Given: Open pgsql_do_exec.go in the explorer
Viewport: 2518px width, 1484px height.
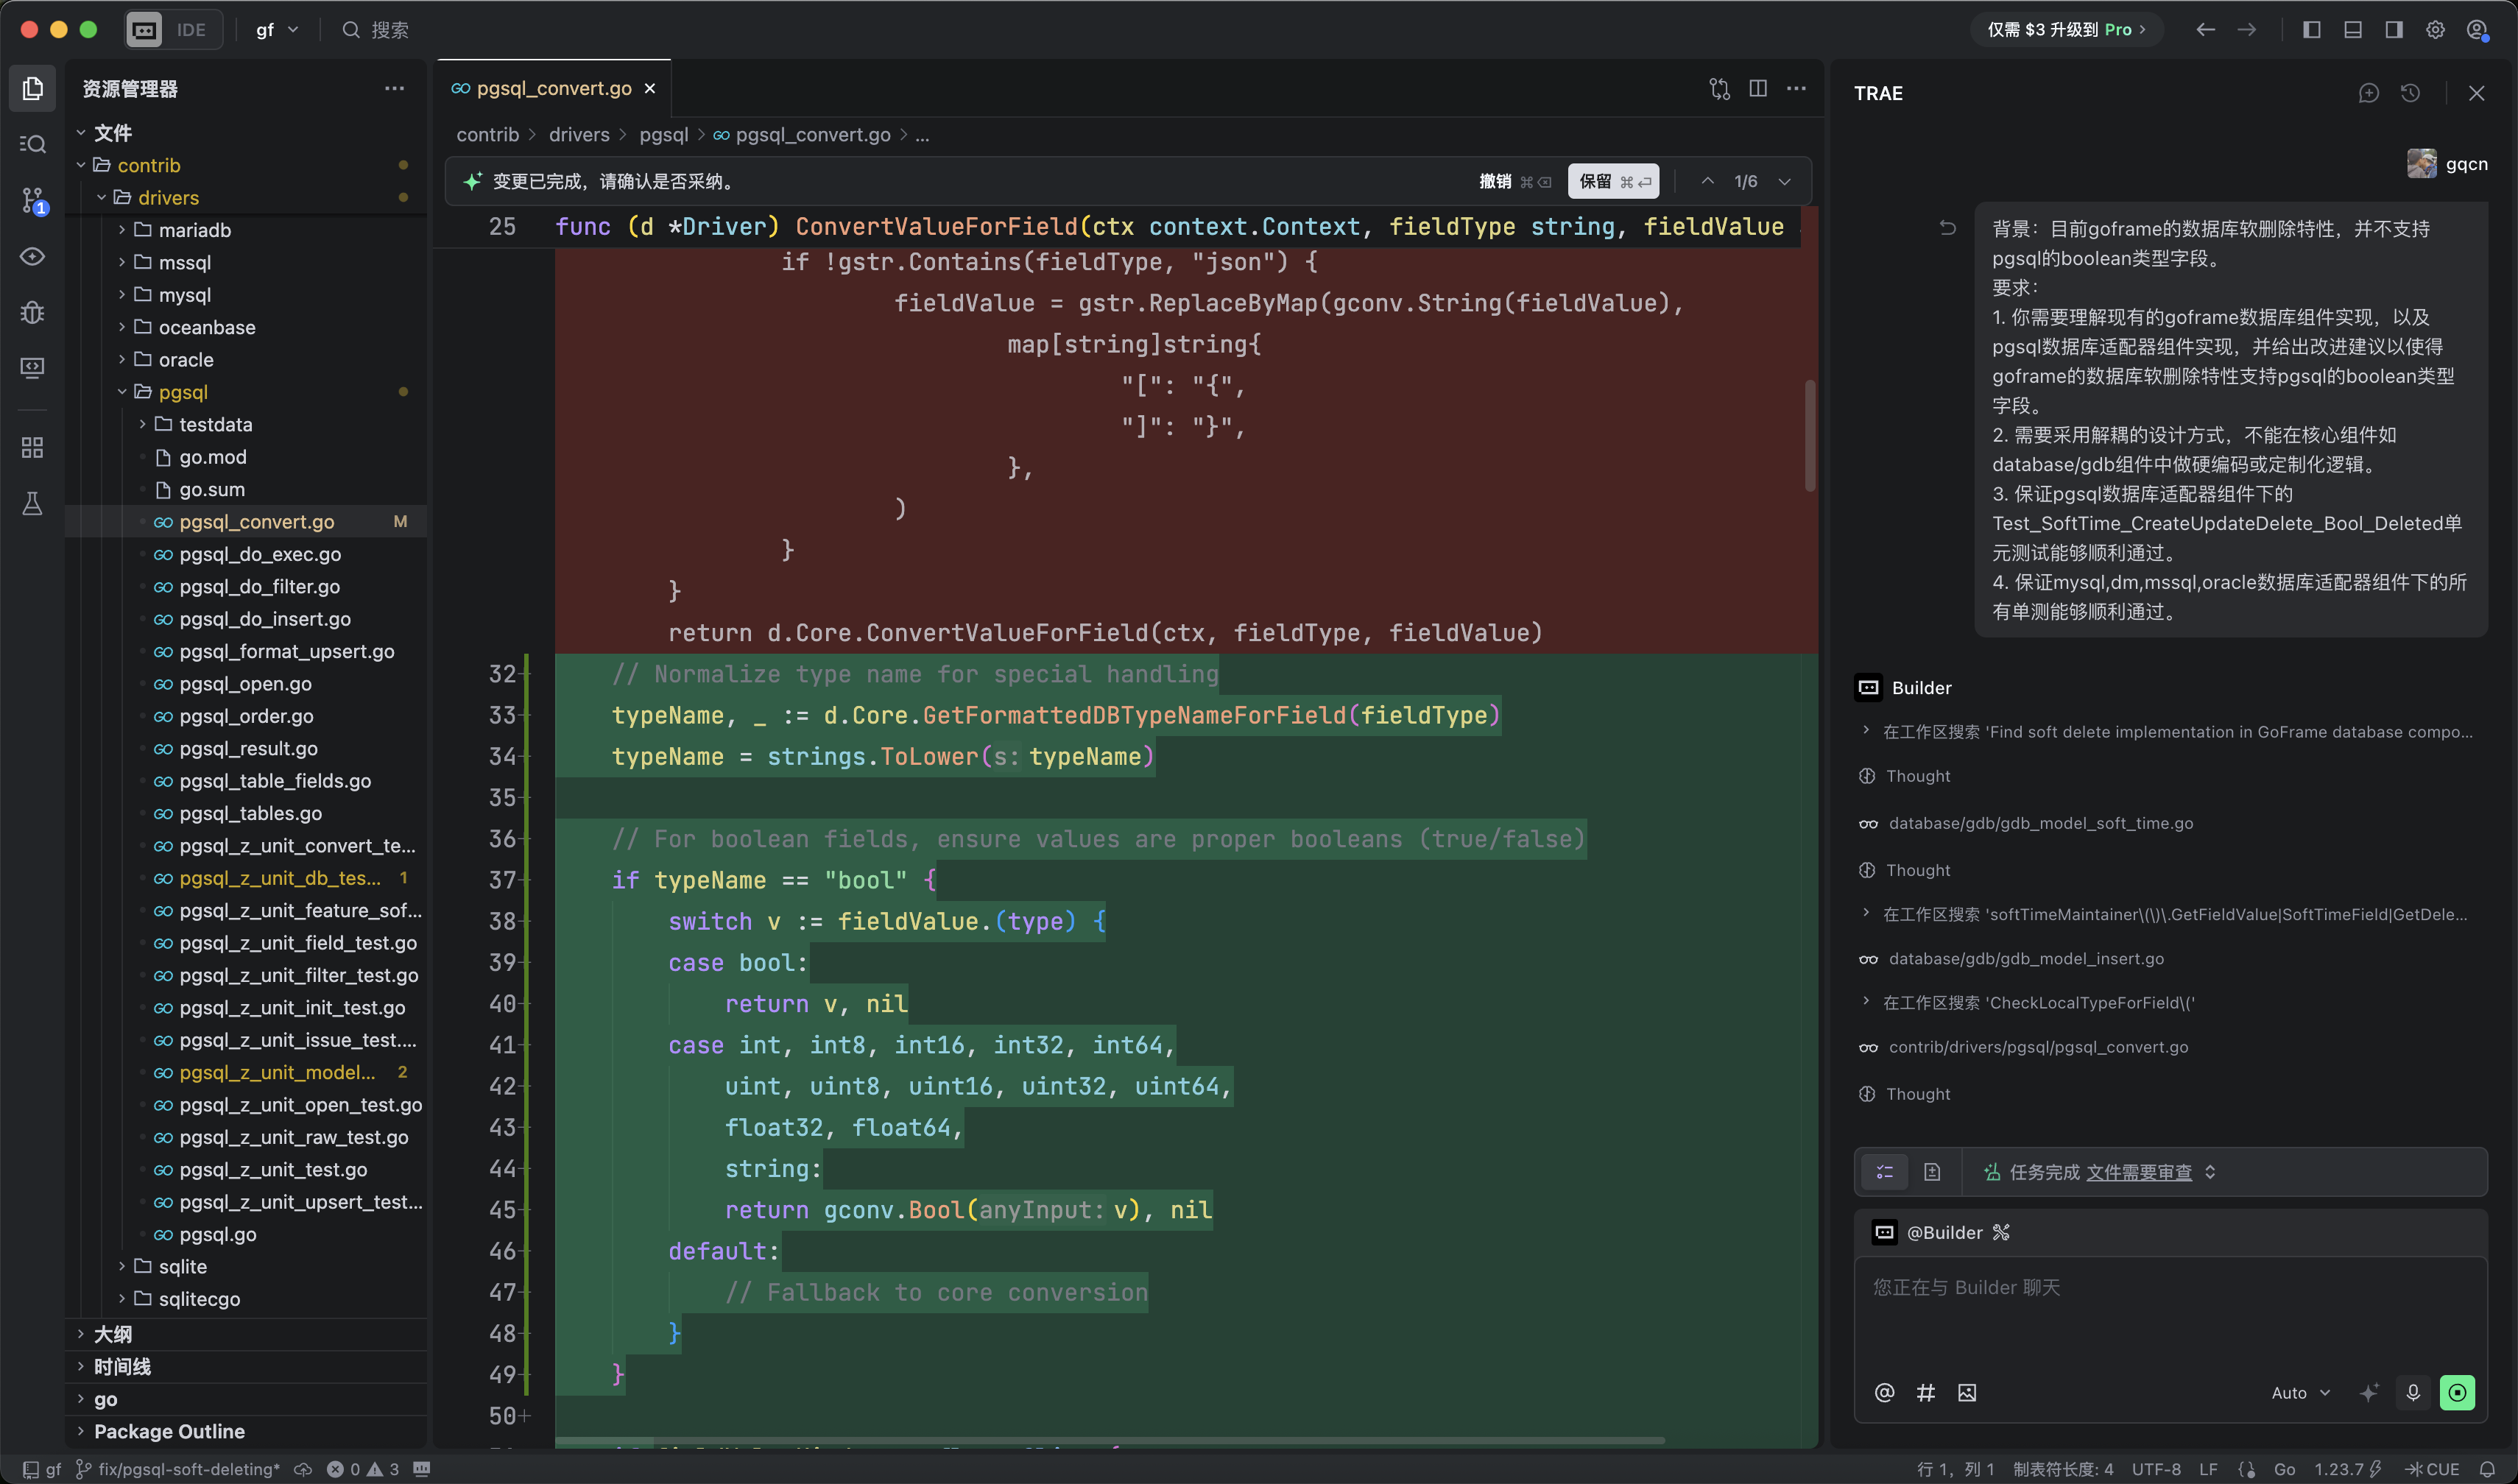Looking at the screenshot, I should tap(259, 554).
